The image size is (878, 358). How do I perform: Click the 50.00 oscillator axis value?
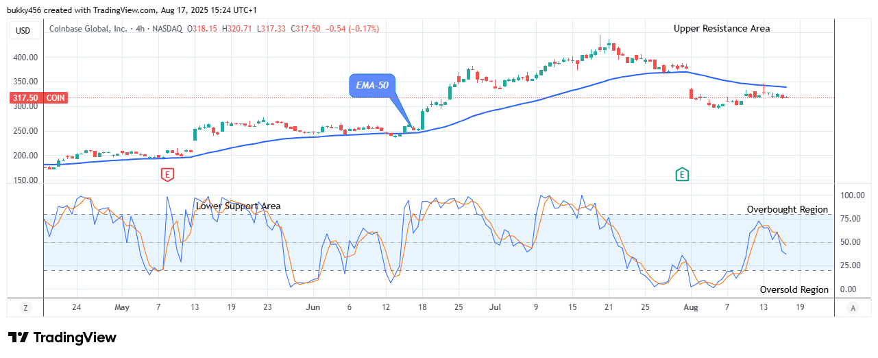pyautogui.click(x=852, y=242)
